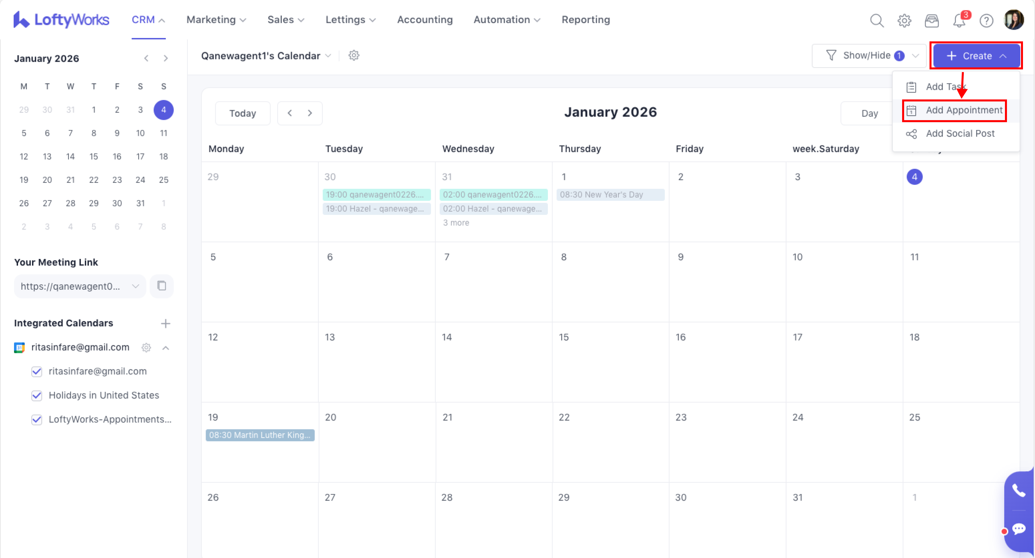The width and height of the screenshot is (1035, 558).
Task: Open calendar settings gear beside calendar name
Action: [354, 55]
